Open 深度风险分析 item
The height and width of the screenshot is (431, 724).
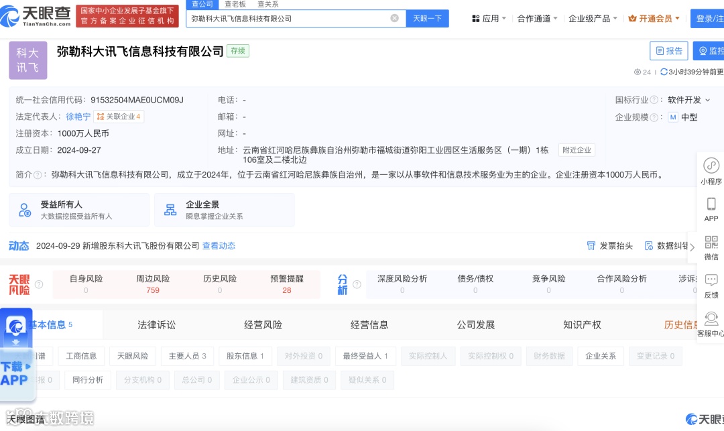coord(402,284)
